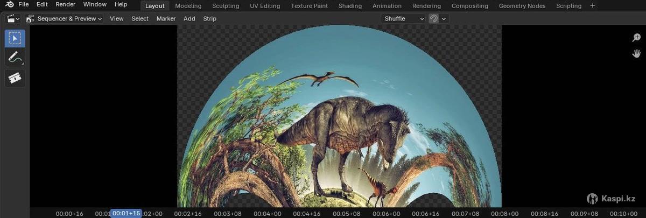Toggle snapping magnet button

point(433,19)
